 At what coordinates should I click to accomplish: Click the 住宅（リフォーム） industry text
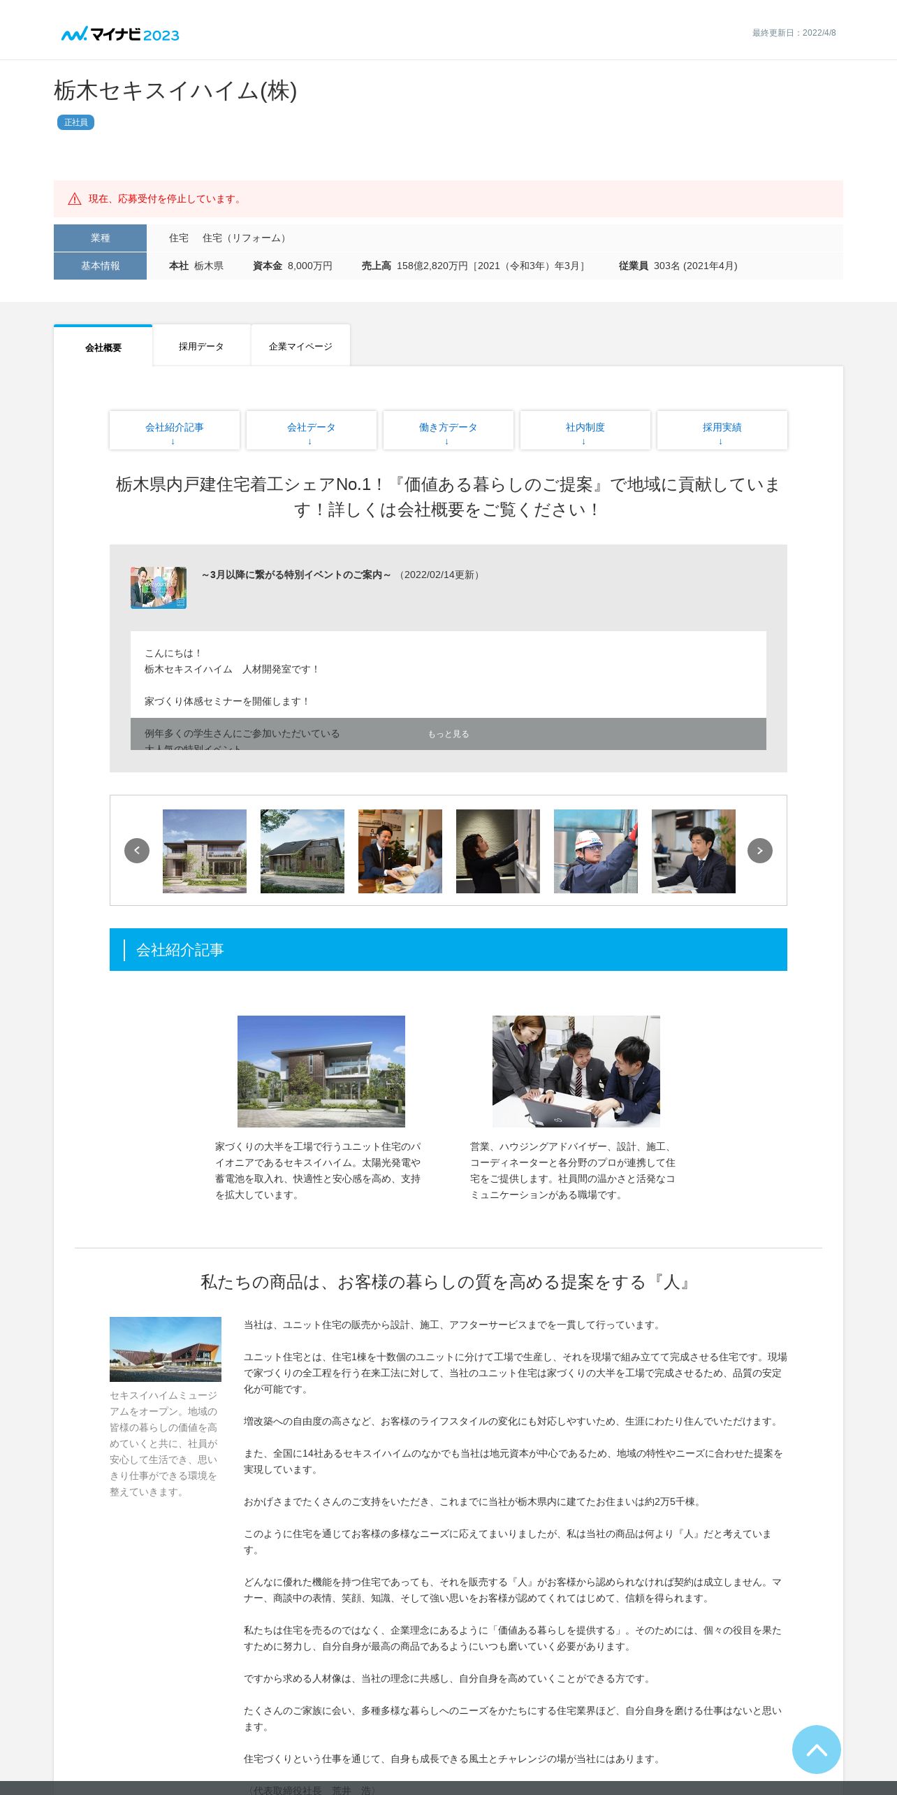pos(246,238)
